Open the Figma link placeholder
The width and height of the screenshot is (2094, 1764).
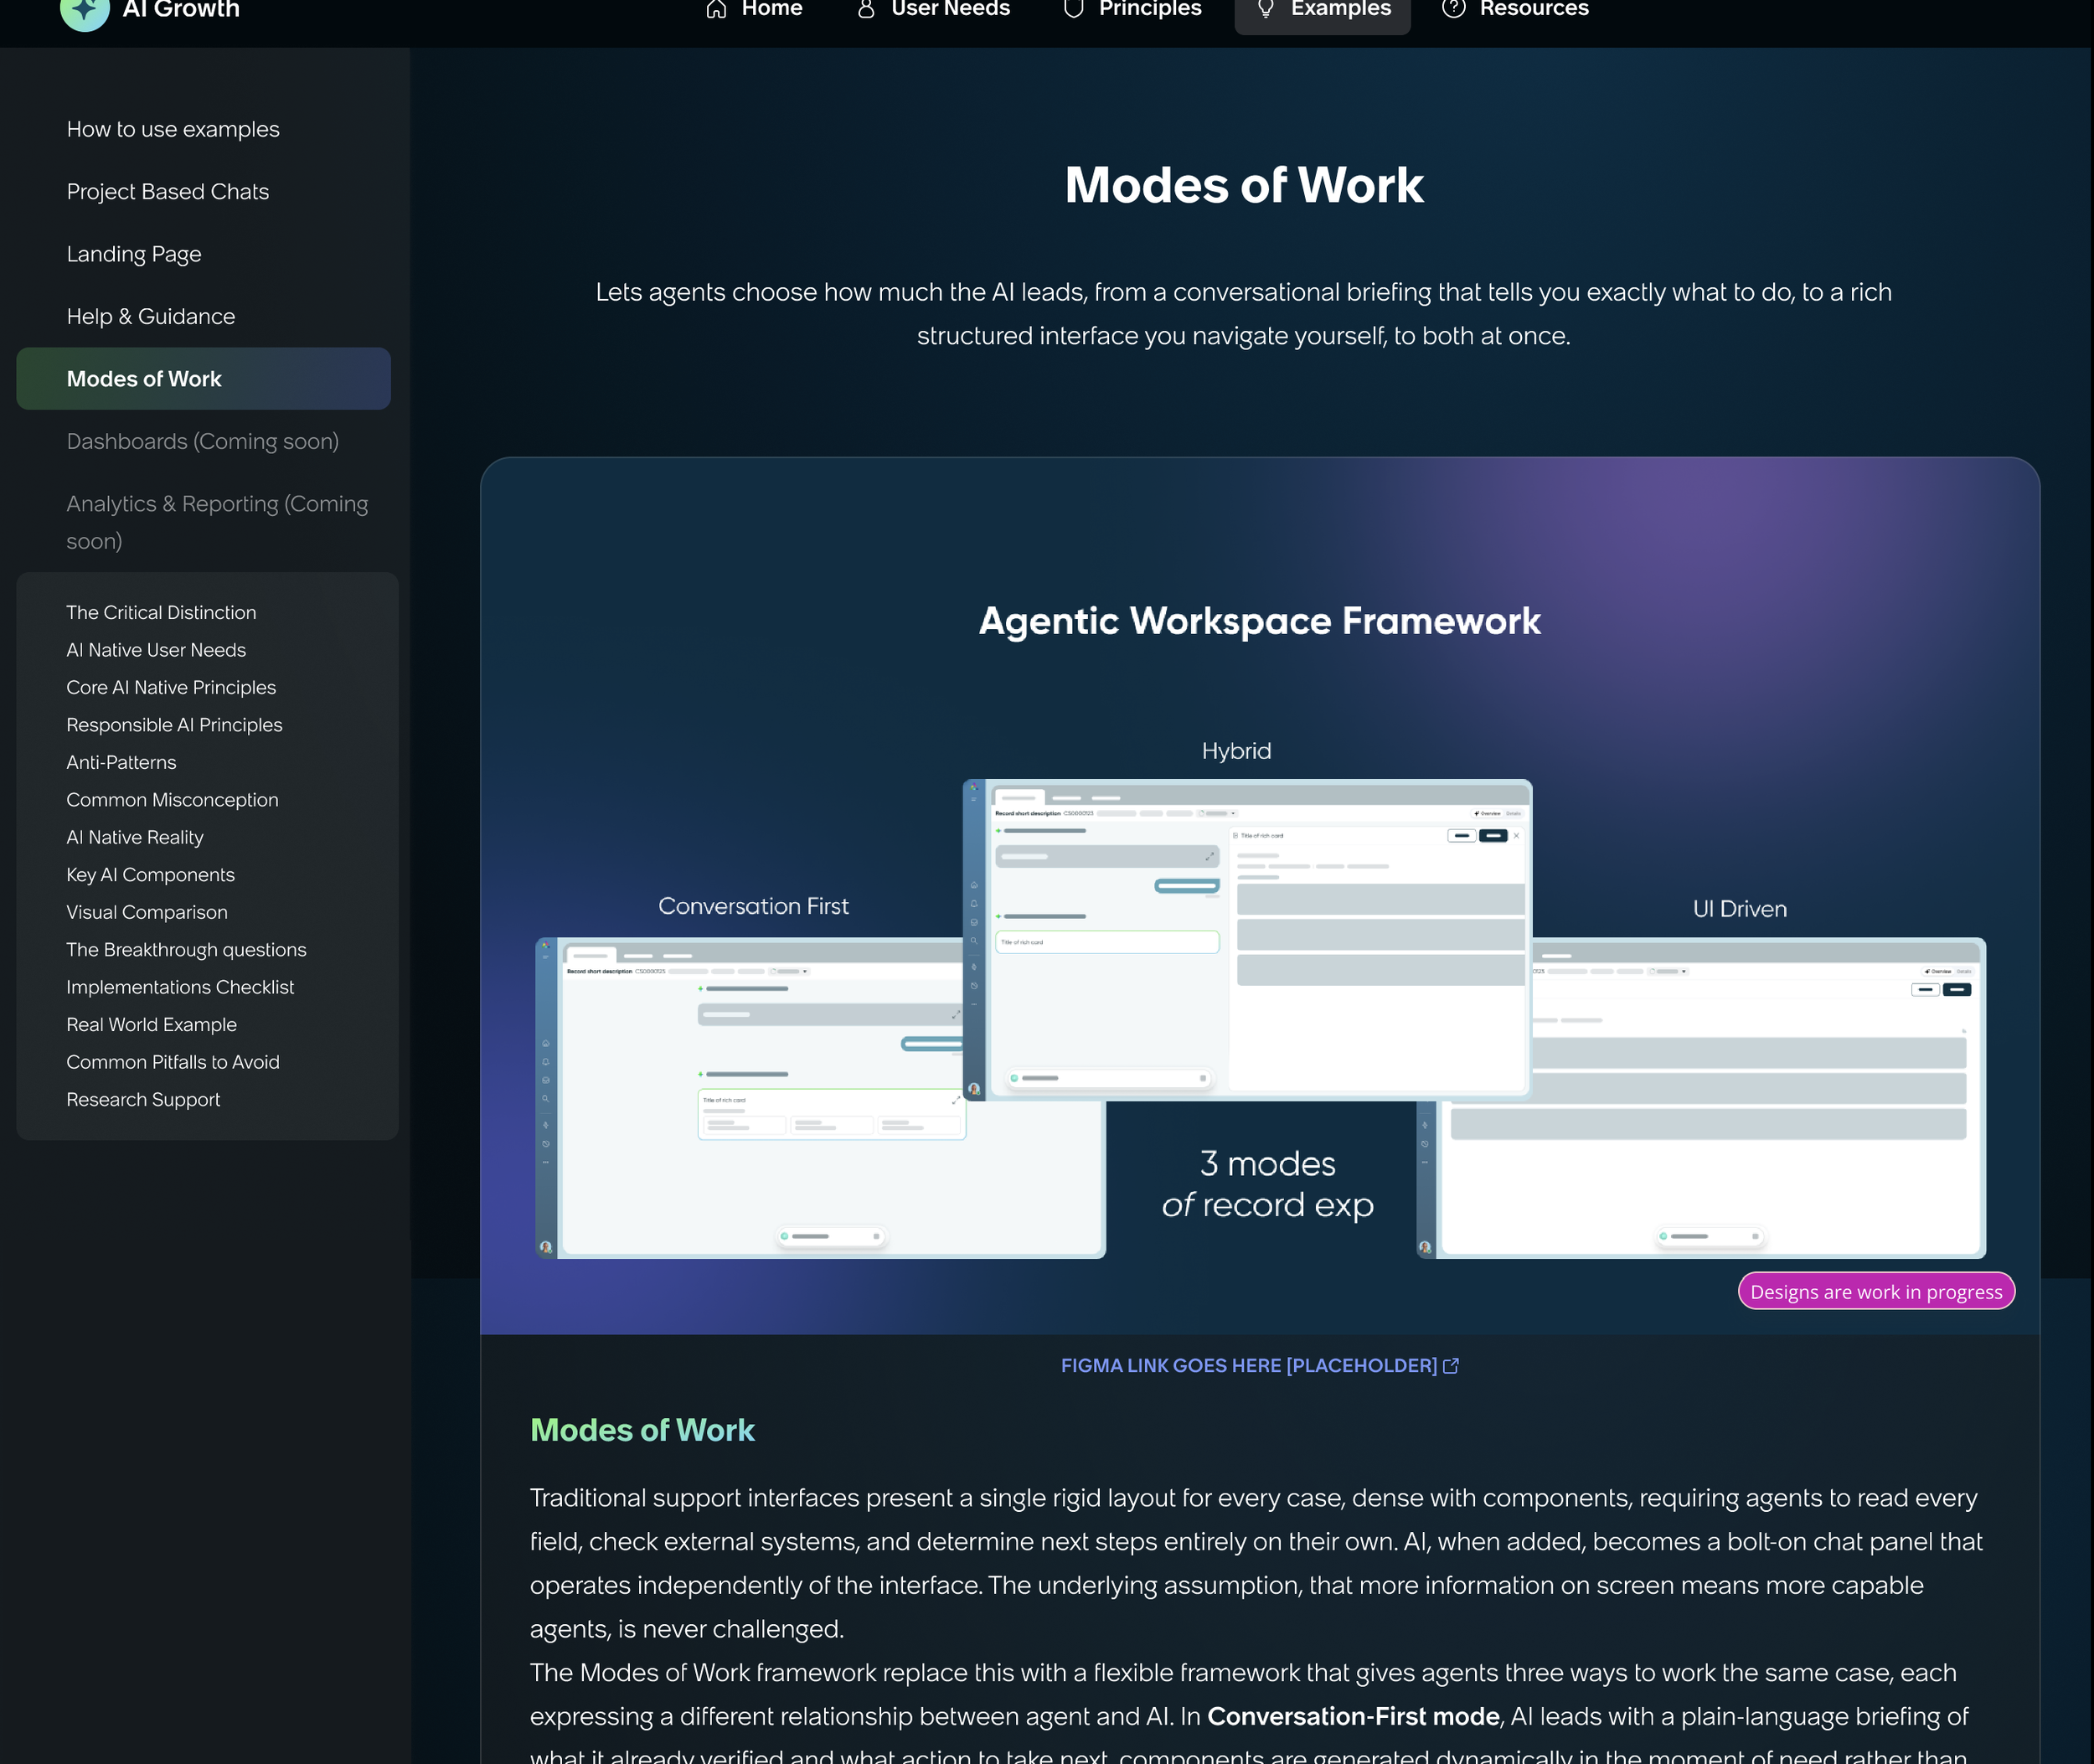pos(1248,1366)
